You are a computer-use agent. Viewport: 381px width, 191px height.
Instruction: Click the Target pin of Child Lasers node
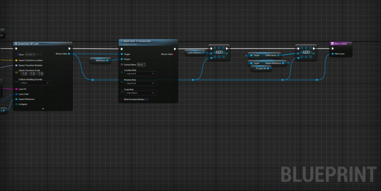(x=252, y=55)
